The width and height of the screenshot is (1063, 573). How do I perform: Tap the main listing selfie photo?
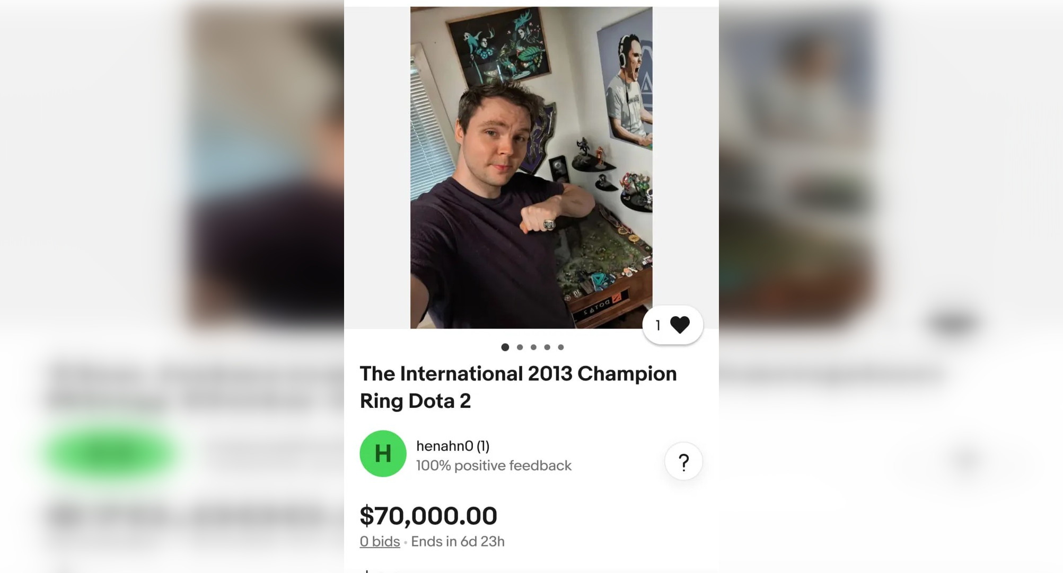(531, 167)
